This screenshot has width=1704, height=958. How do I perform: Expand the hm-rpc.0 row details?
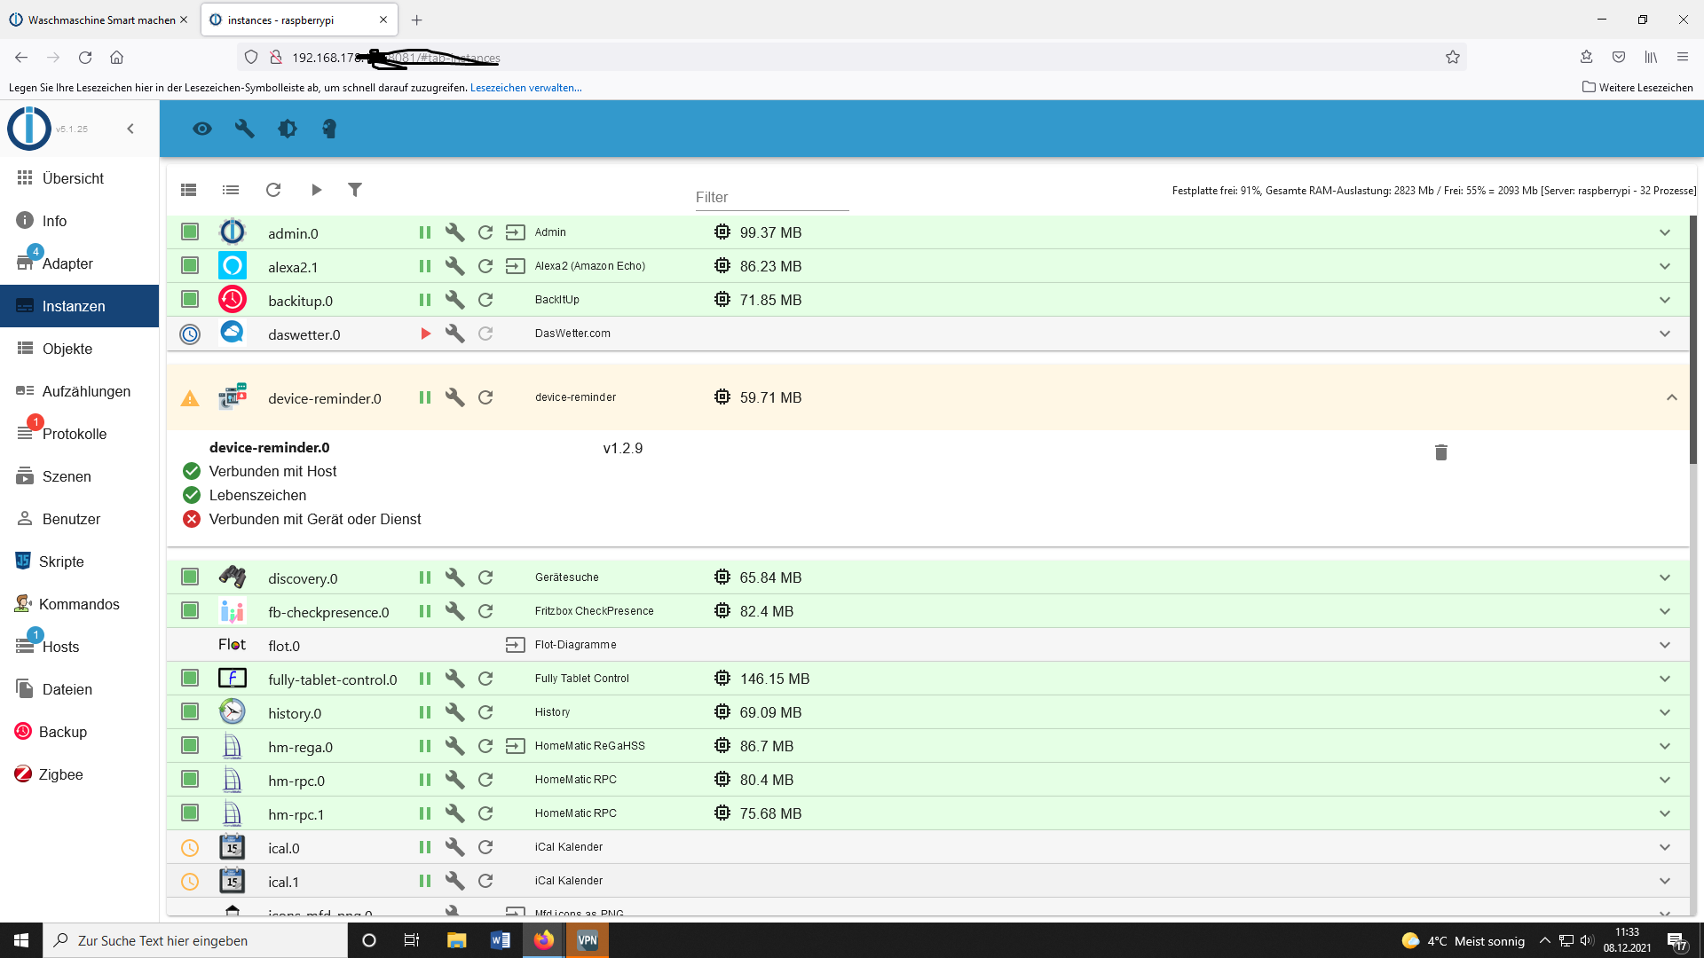click(x=1665, y=780)
